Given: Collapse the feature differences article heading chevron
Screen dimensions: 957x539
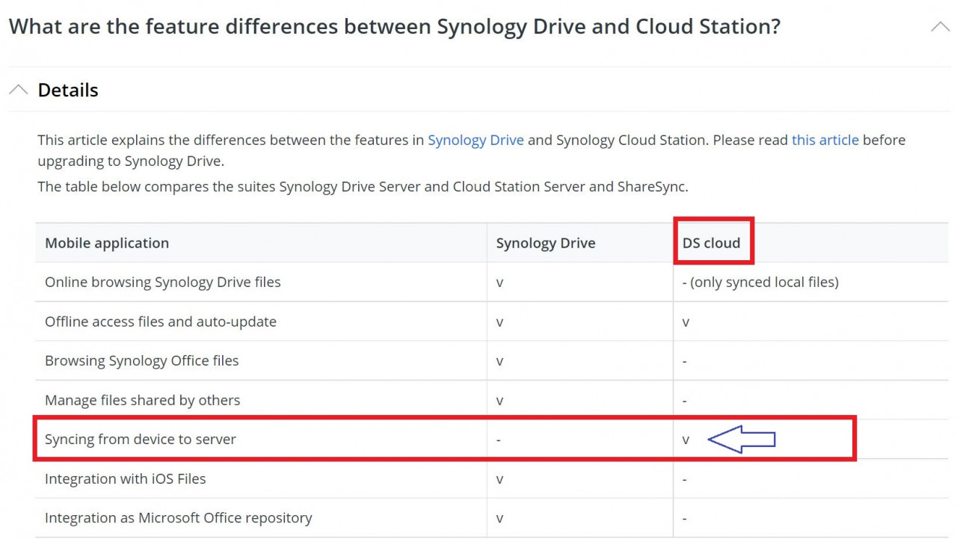Looking at the screenshot, I should pos(940,25).
